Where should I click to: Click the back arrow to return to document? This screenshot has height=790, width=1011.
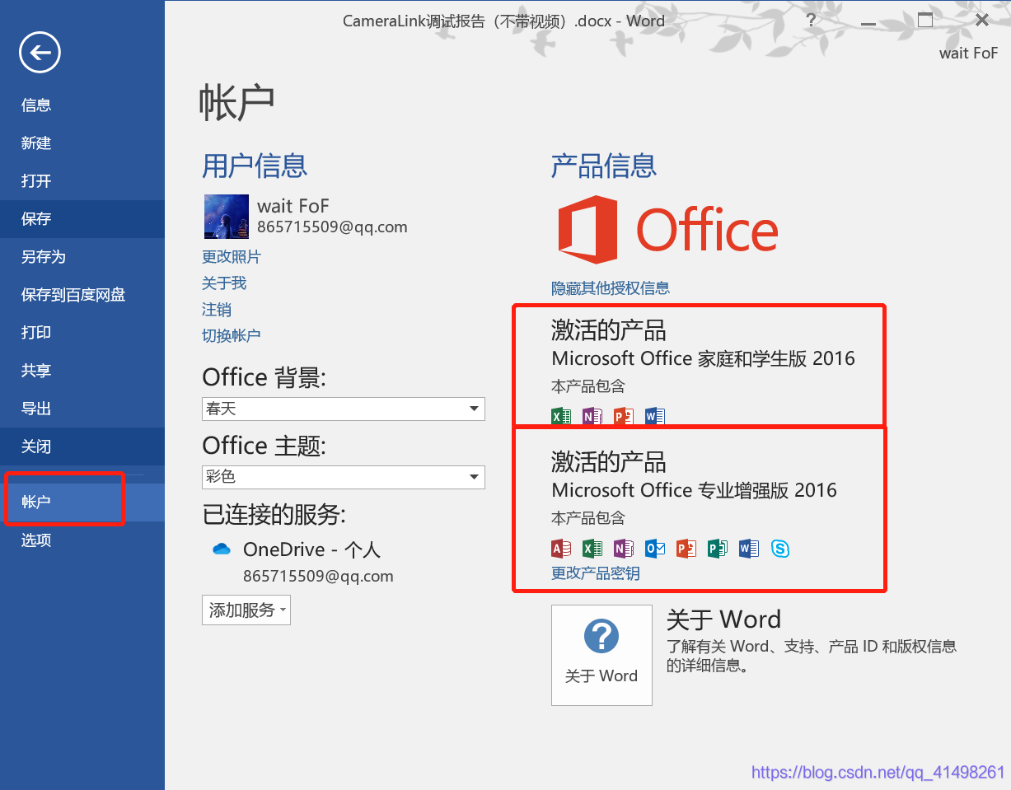tap(40, 53)
